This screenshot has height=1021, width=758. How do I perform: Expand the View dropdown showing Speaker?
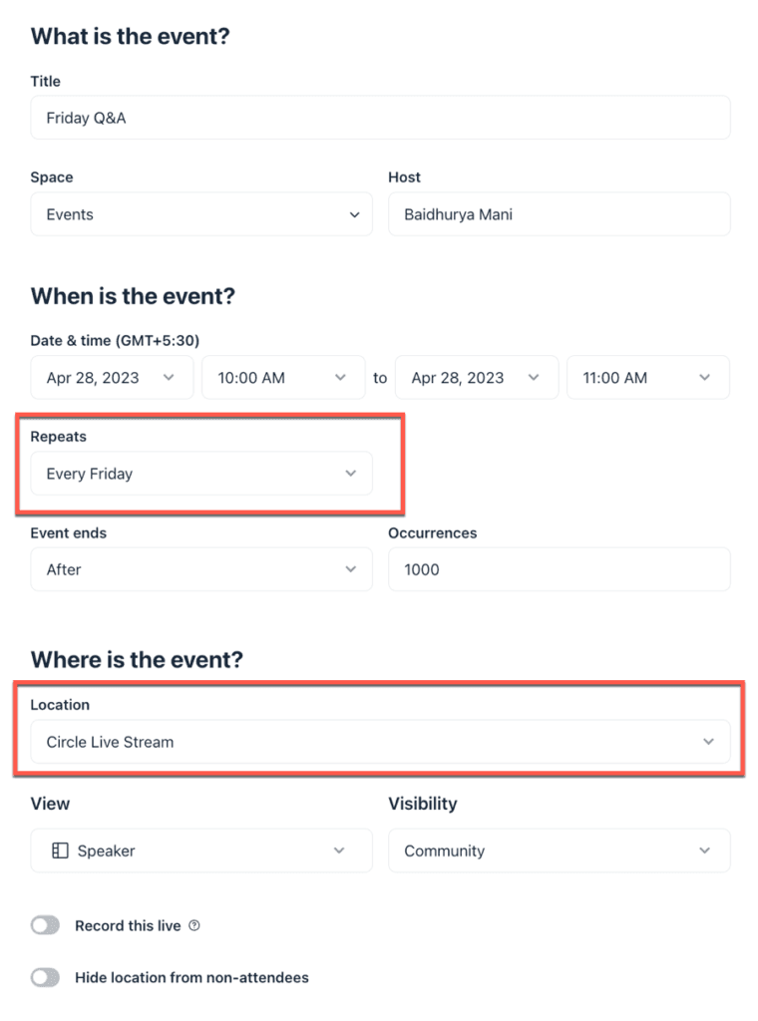pyautogui.click(x=200, y=851)
